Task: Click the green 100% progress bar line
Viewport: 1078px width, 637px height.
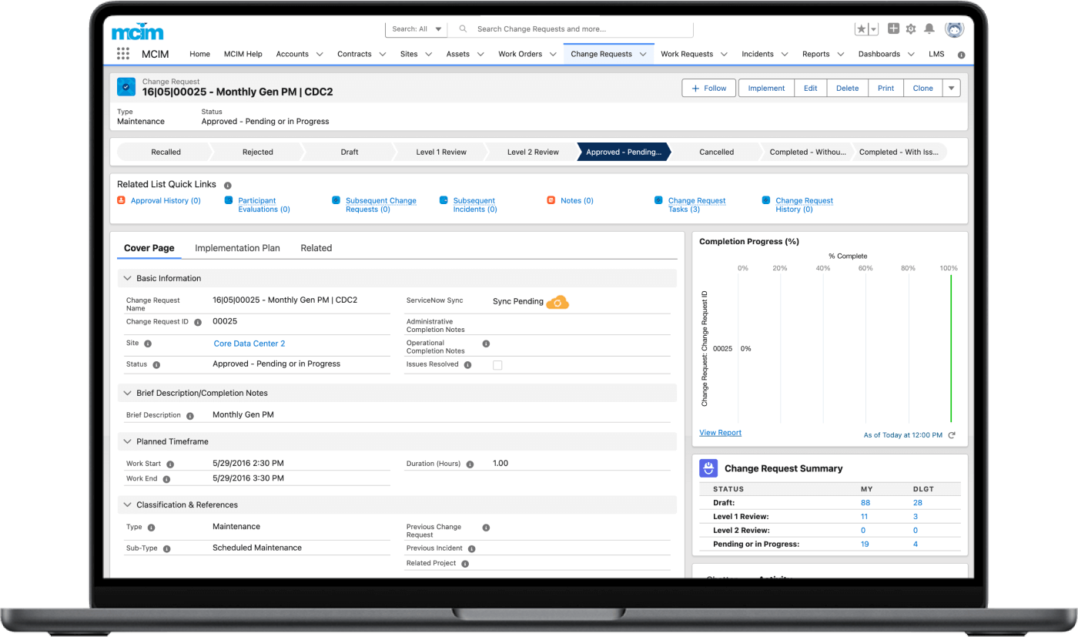Action: click(951, 348)
